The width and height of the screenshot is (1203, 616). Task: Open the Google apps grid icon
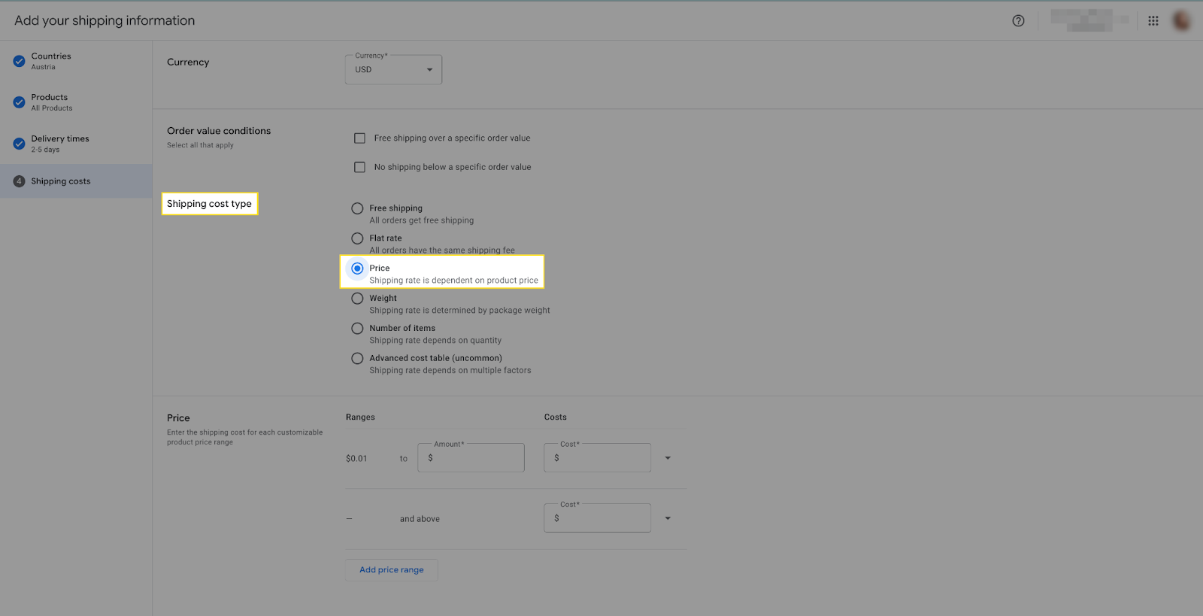point(1153,21)
